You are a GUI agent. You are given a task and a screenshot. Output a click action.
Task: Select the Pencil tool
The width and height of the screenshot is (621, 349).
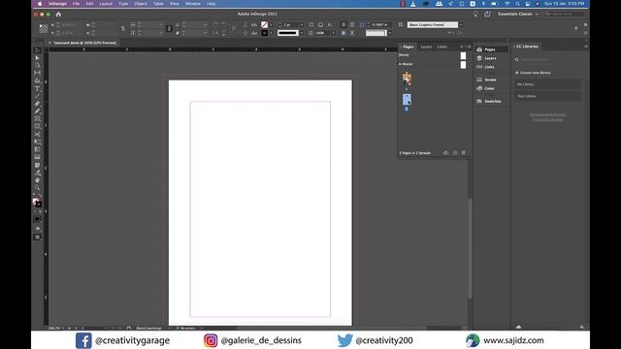coord(37,111)
